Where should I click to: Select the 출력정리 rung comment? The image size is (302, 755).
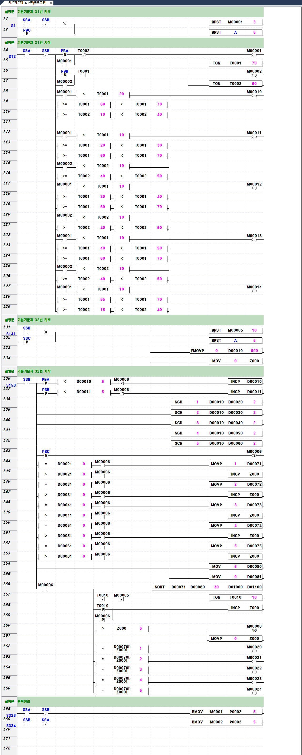(x=24, y=701)
